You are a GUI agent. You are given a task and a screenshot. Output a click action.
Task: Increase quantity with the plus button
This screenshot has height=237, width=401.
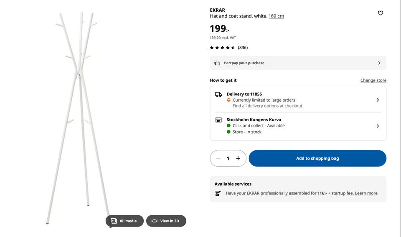(238, 158)
